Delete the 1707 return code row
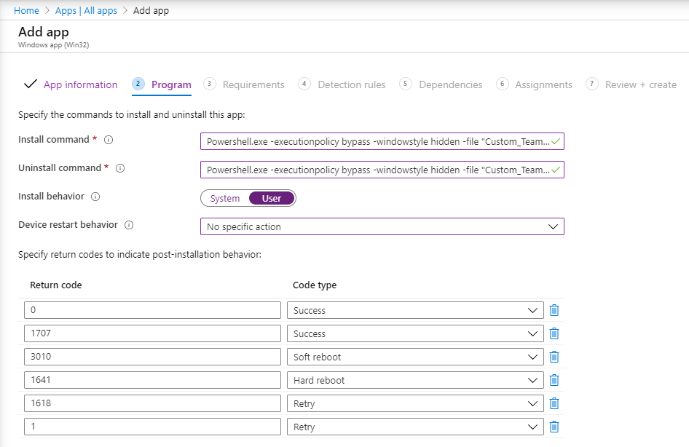Viewport: 689px width, 447px height. click(554, 333)
